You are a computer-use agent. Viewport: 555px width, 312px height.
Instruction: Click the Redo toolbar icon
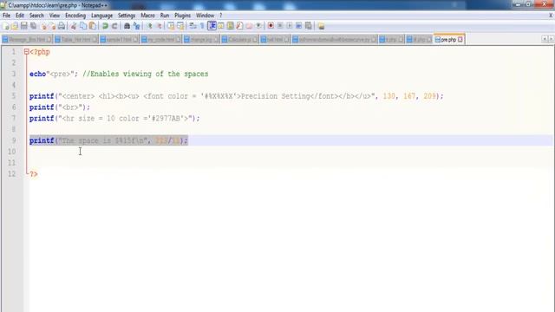(x=114, y=26)
